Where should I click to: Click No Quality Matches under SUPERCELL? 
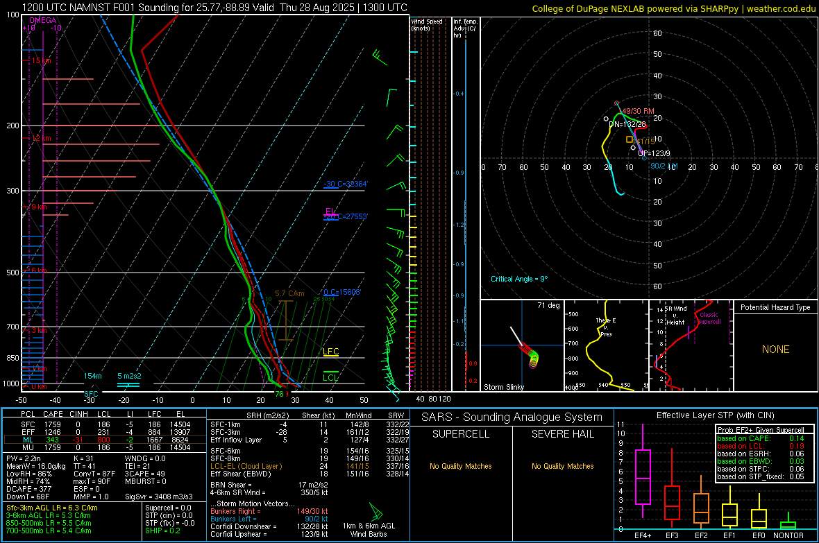click(x=461, y=466)
